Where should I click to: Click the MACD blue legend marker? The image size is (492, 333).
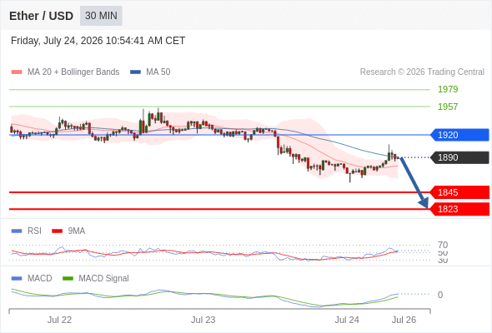pos(17,279)
